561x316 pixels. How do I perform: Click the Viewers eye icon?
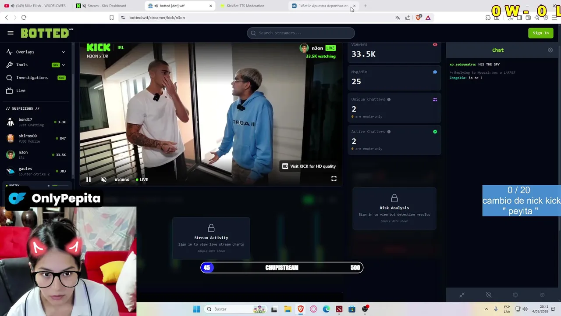point(435,45)
